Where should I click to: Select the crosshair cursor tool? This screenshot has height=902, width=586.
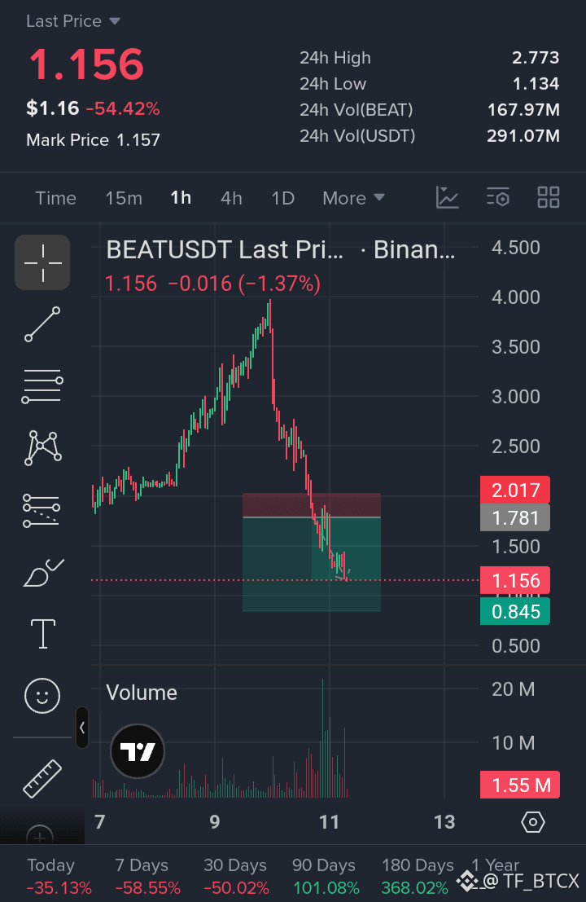tap(42, 262)
